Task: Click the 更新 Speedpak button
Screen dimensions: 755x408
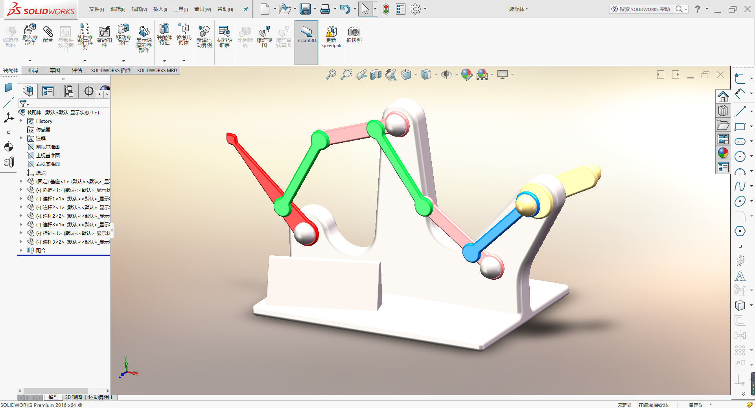Action: coord(331,37)
